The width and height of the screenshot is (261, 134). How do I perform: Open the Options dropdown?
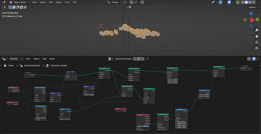(254, 7)
